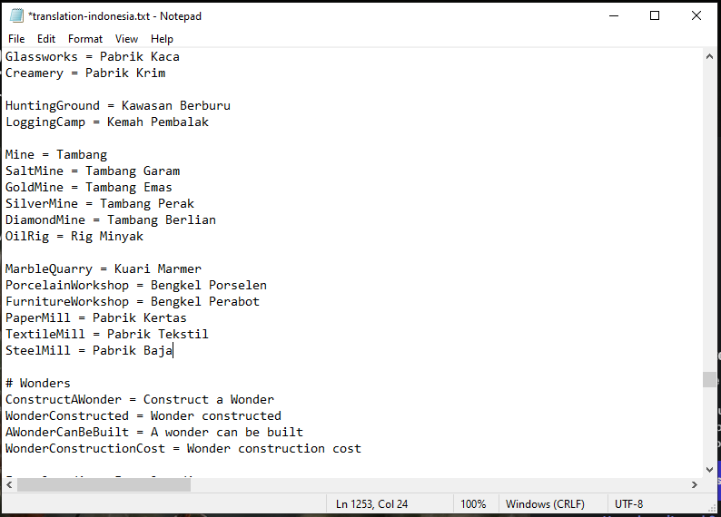This screenshot has height=517, width=721.
Task: Click the vertical scrollbar thumb
Action: click(709, 379)
